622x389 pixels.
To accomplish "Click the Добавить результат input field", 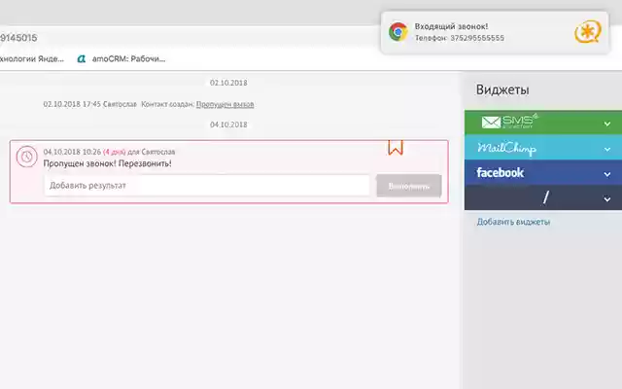I will [x=207, y=186].
